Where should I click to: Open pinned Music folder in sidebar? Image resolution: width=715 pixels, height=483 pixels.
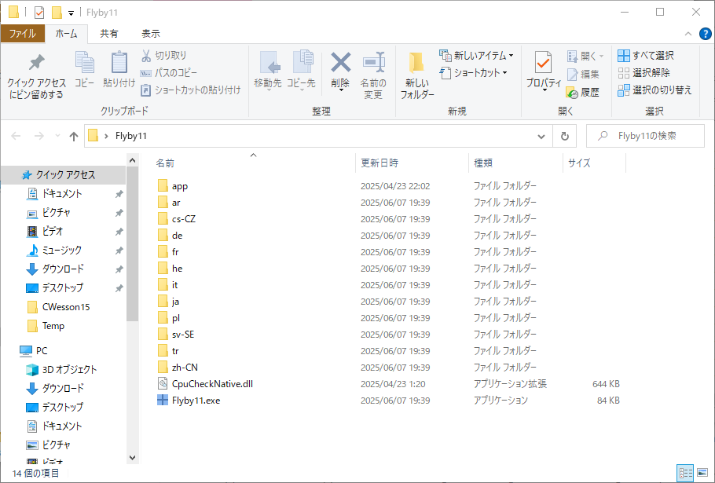(62, 251)
